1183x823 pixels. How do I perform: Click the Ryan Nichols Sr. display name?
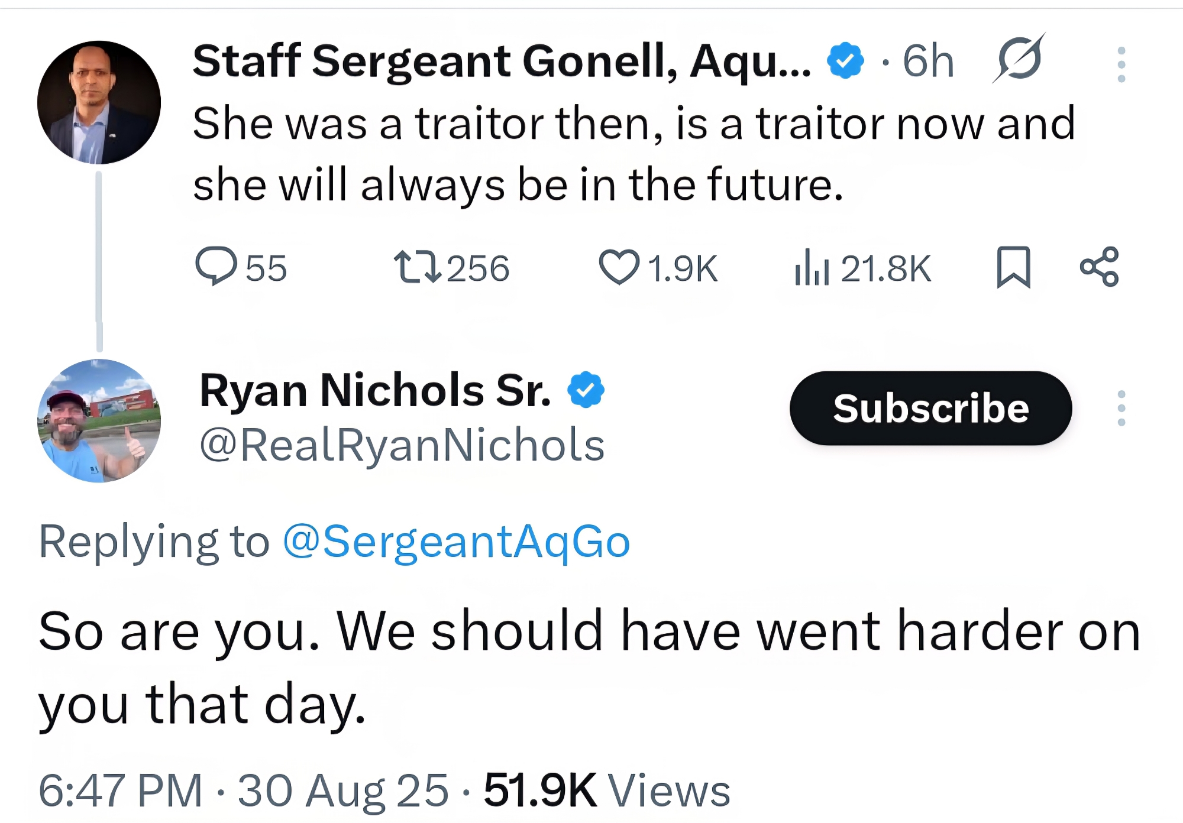tap(376, 390)
